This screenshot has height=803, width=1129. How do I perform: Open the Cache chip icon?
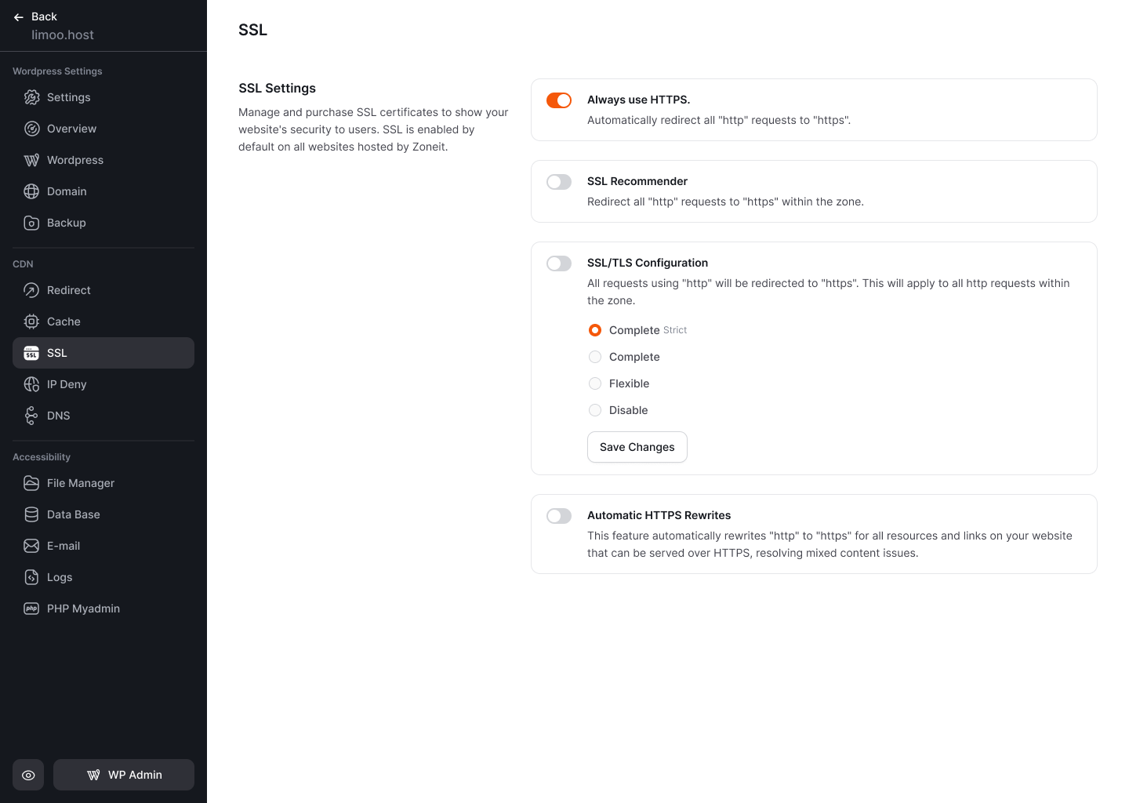click(31, 322)
